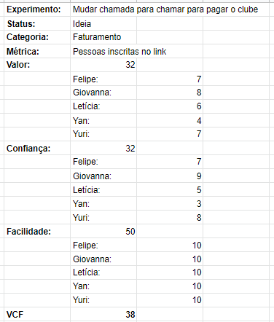274x322 pixels.
Task: Select Yan's Valor score of 4
Action: 170,120
